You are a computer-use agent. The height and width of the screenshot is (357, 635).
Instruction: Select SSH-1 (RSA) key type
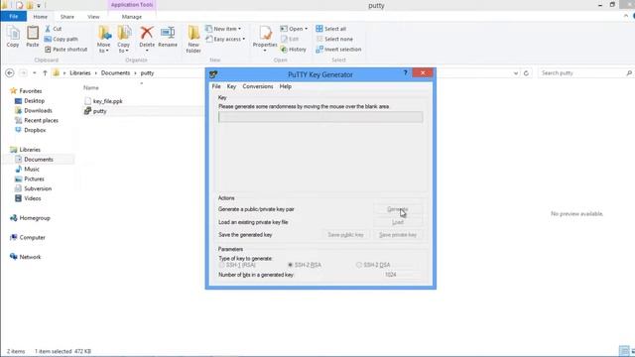[238, 265]
